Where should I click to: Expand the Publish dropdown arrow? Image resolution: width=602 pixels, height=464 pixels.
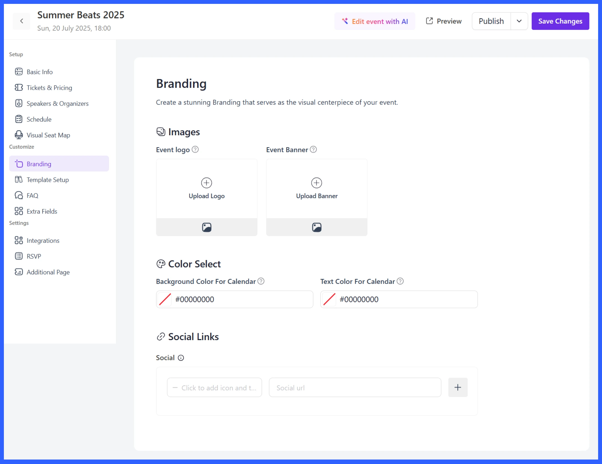point(519,21)
